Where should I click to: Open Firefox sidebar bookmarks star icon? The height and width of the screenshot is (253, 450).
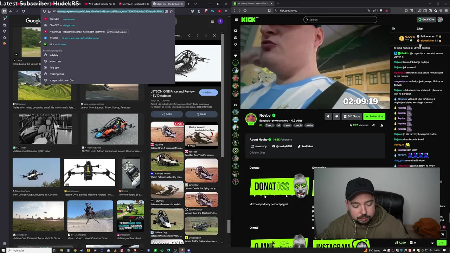(x=4, y=37)
